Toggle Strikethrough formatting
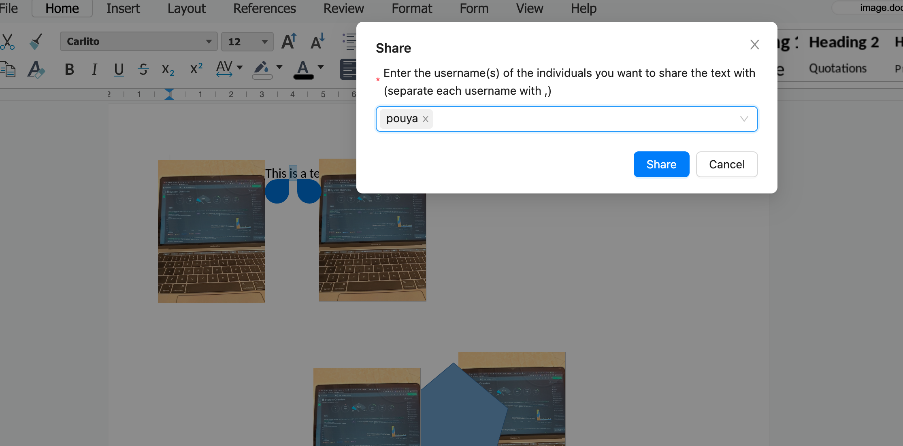This screenshot has width=903, height=446. click(x=143, y=70)
